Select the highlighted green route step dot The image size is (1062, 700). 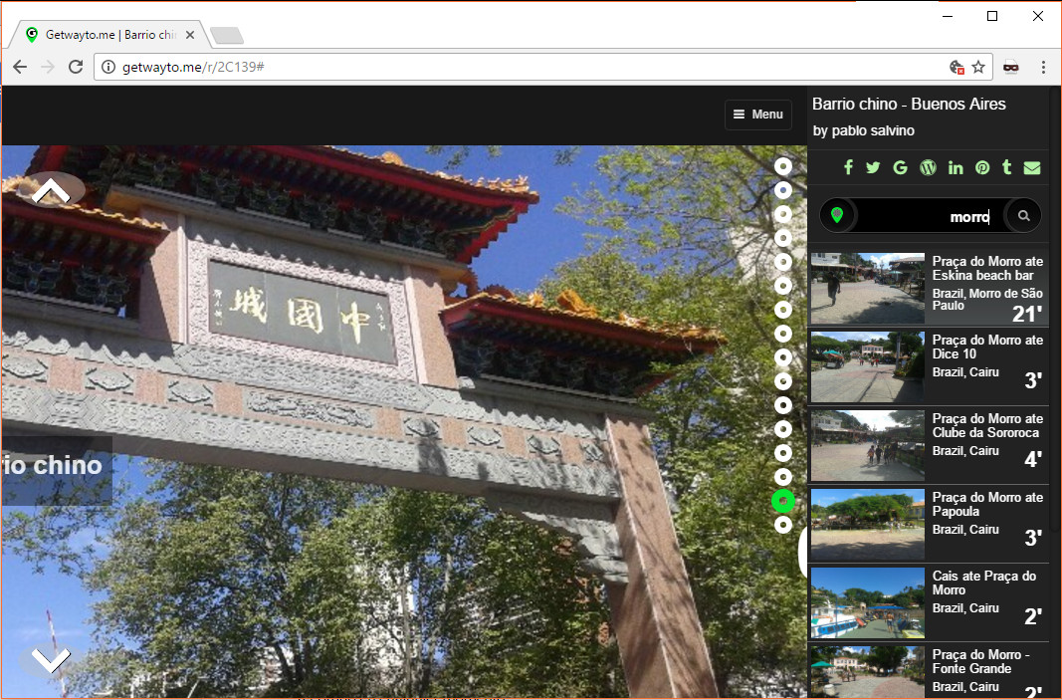click(x=783, y=501)
